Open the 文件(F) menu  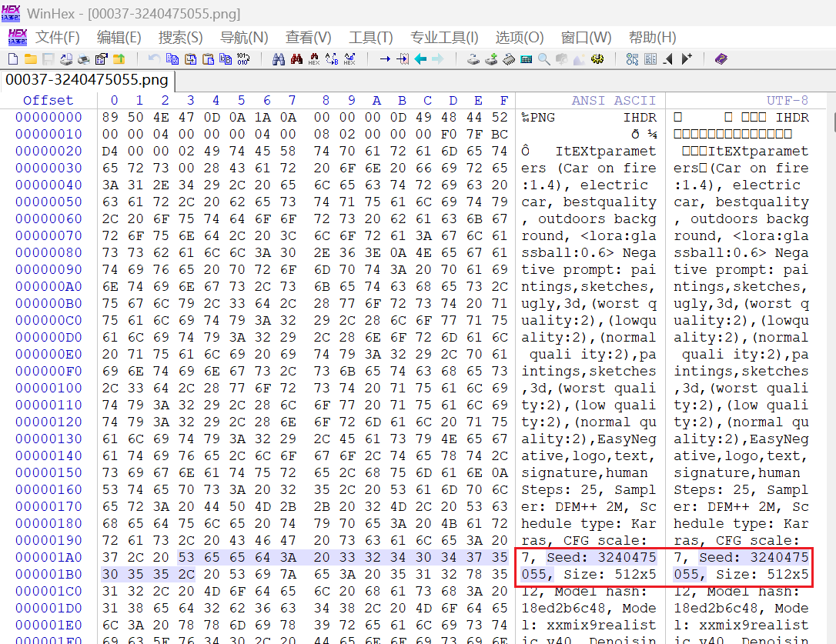click(58, 37)
